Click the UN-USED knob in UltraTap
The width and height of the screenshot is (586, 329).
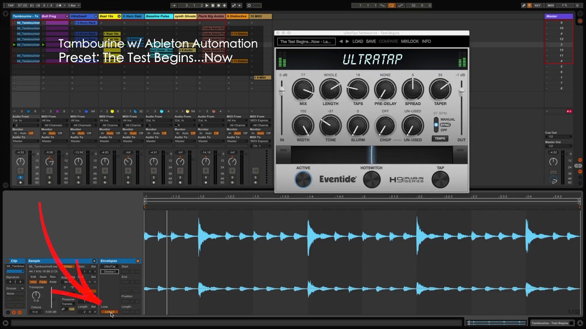(412, 125)
